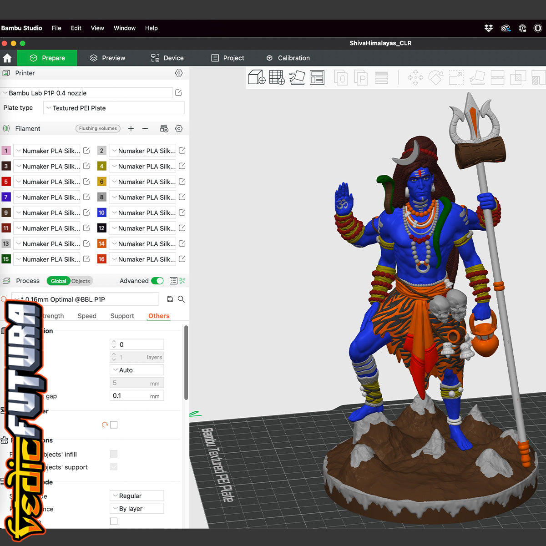The height and width of the screenshot is (546, 546).
Task: Click the Add cube primitive toolbar icon
Action: [x=257, y=77]
